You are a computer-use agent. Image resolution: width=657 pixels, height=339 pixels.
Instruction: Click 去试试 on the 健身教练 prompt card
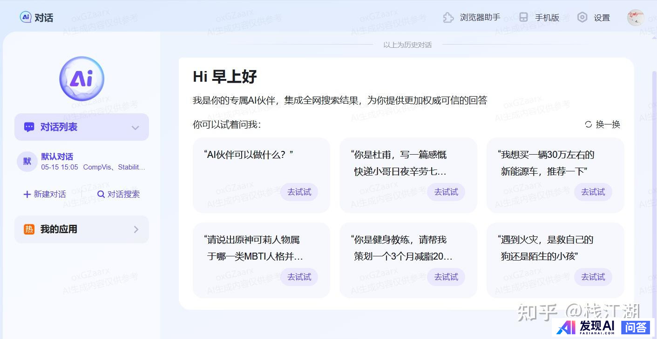tap(446, 277)
